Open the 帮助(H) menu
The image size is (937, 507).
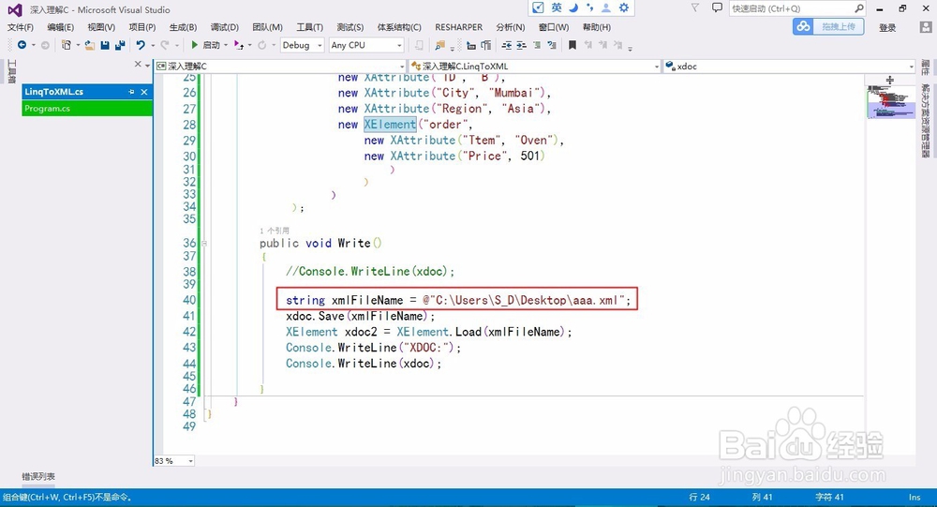point(596,27)
